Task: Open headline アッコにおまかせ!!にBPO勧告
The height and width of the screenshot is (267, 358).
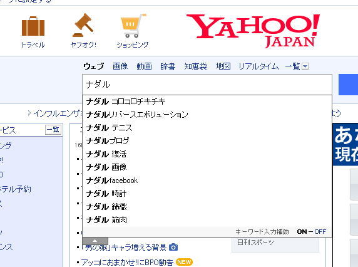Action: pos(127,262)
